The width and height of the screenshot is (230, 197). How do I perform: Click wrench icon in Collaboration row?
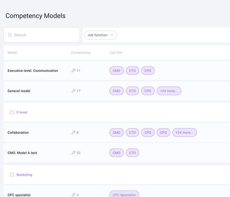click(x=73, y=132)
